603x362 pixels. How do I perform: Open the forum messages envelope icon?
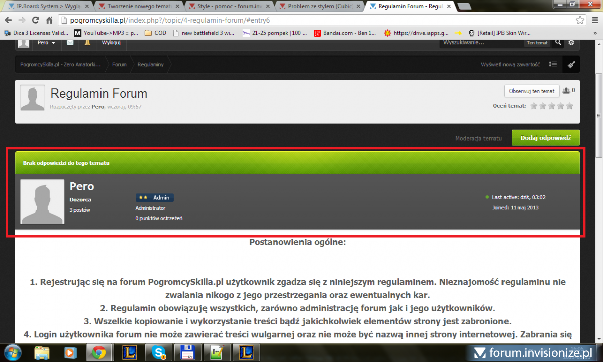click(x=70, y=42)
